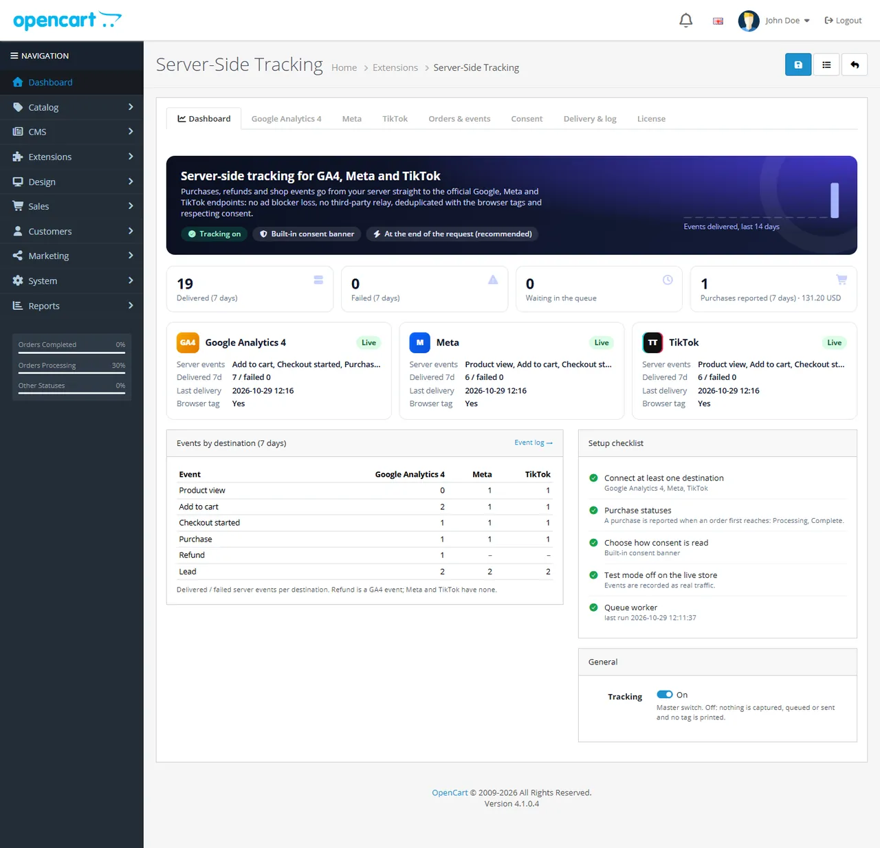
Task: Click the Meta card logo
Action: 420,342
